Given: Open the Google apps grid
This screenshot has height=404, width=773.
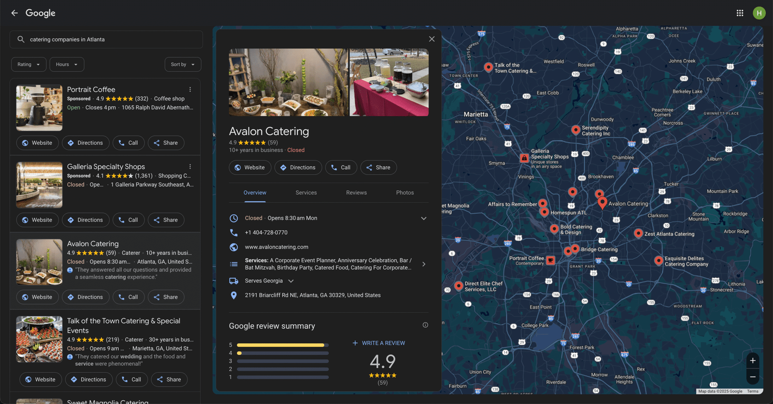Looking at the screenshot, I should [x=740, y=13].
